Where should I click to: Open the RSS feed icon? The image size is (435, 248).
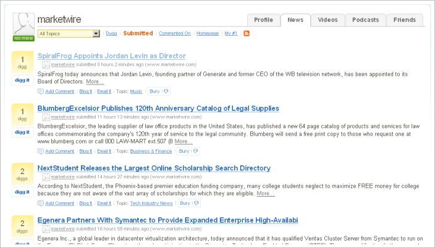(247, 33)
